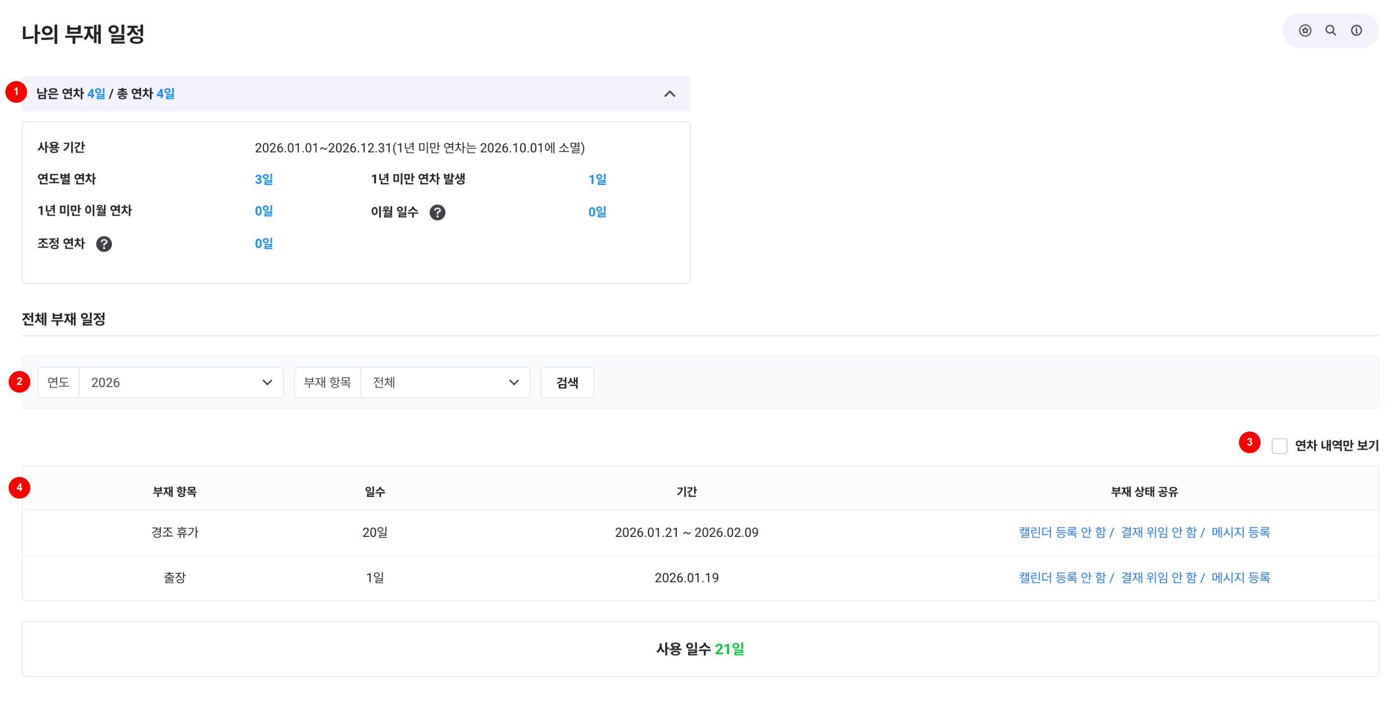This screenshot has width=1398, height=703.
Task: Click the 부재 항목 column header
Action: point(175,492)
